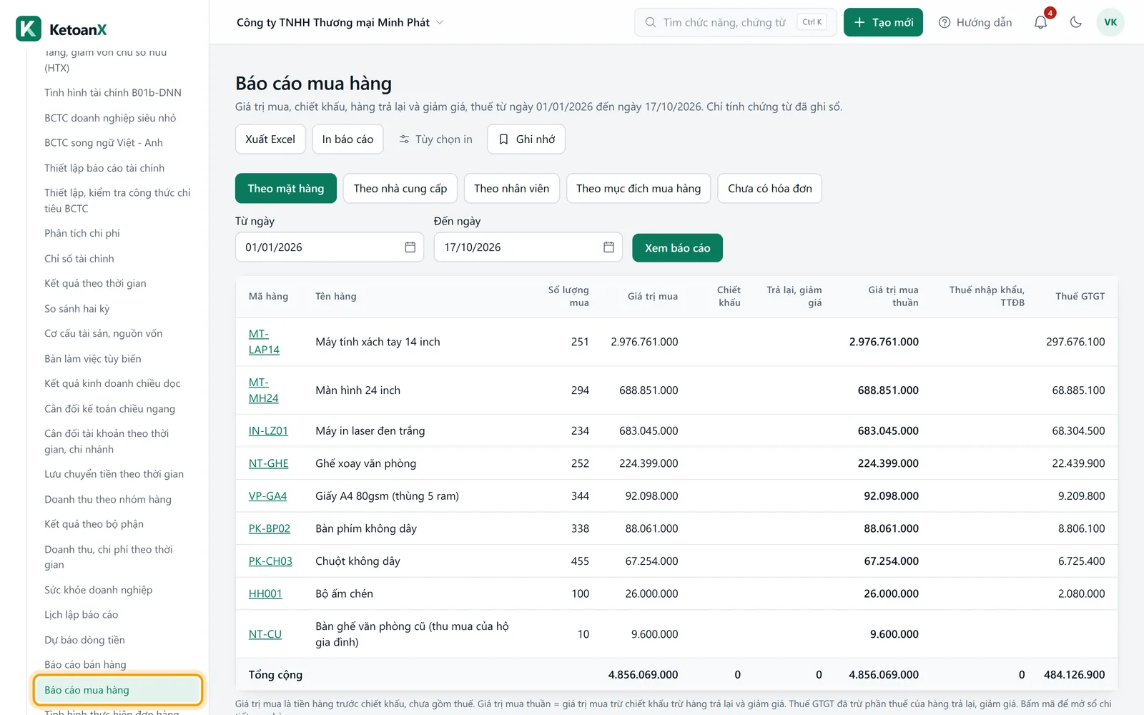Open item code MT-MH24 link
The image size is (1144, 715).
pyautogui.click(x=264, y=390)
